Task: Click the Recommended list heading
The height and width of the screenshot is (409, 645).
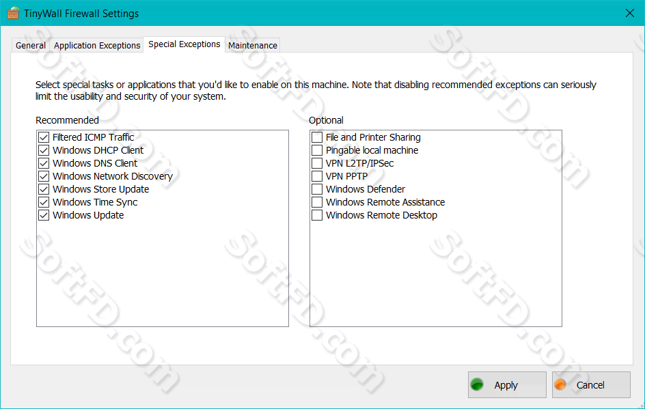Action: (67, 120)
